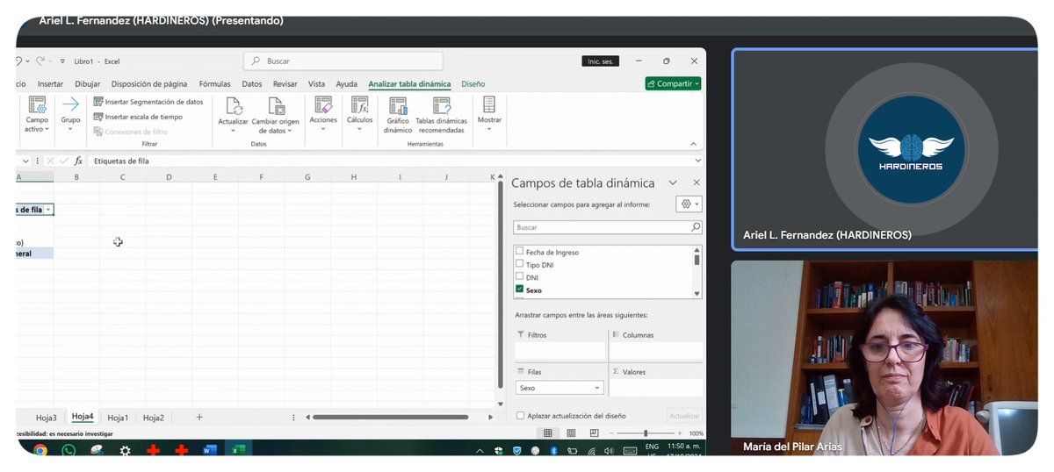Open the Insertar ribbon tab

click(50, 84)
